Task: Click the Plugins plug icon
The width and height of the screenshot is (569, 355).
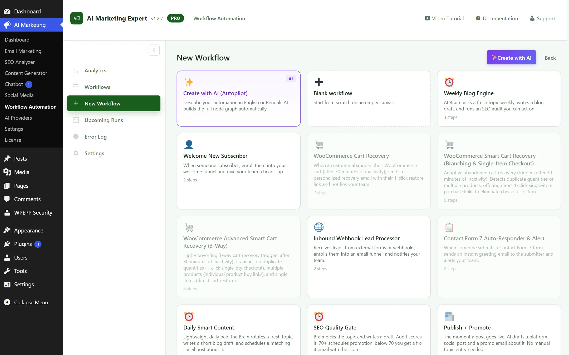Action: 7,244
